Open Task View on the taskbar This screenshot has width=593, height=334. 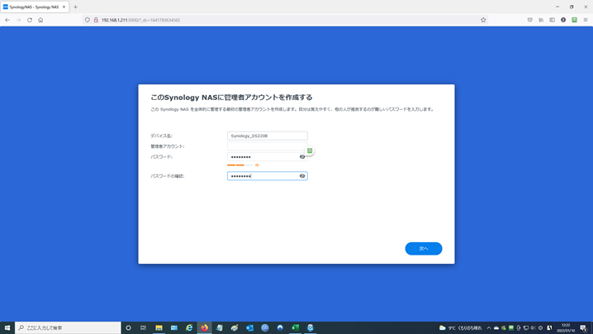click(x=144, y=327)
